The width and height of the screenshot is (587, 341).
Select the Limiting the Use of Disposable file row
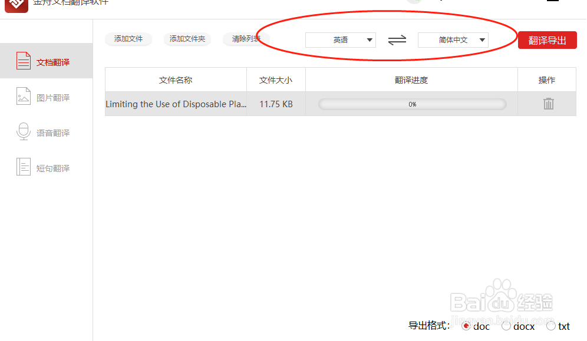coord(177,104)
